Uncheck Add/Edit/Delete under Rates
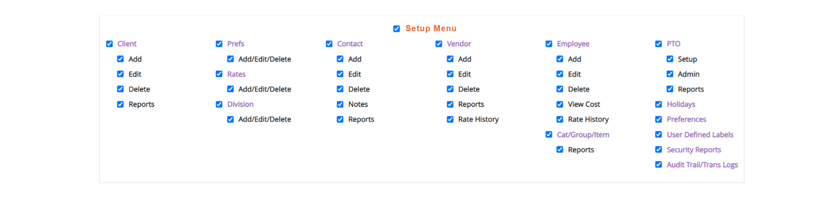 (x=231, y=89)
